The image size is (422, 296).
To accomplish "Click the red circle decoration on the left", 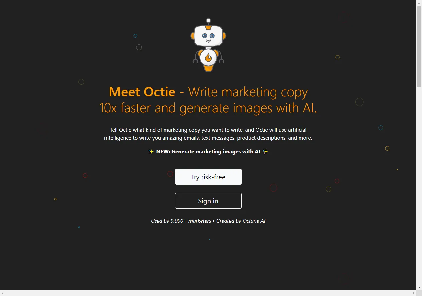I will 85,175.
